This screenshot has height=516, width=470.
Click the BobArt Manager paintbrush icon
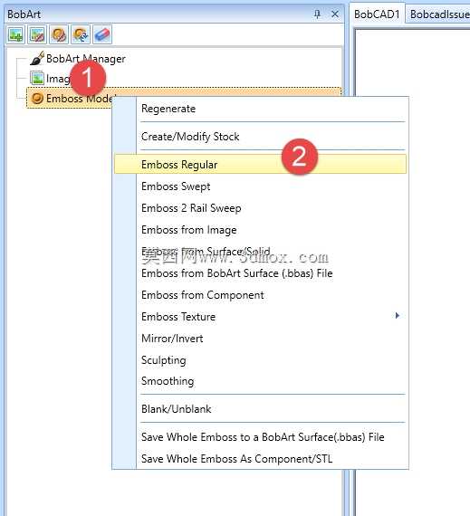pyautogui.click(x=37, y=59)
